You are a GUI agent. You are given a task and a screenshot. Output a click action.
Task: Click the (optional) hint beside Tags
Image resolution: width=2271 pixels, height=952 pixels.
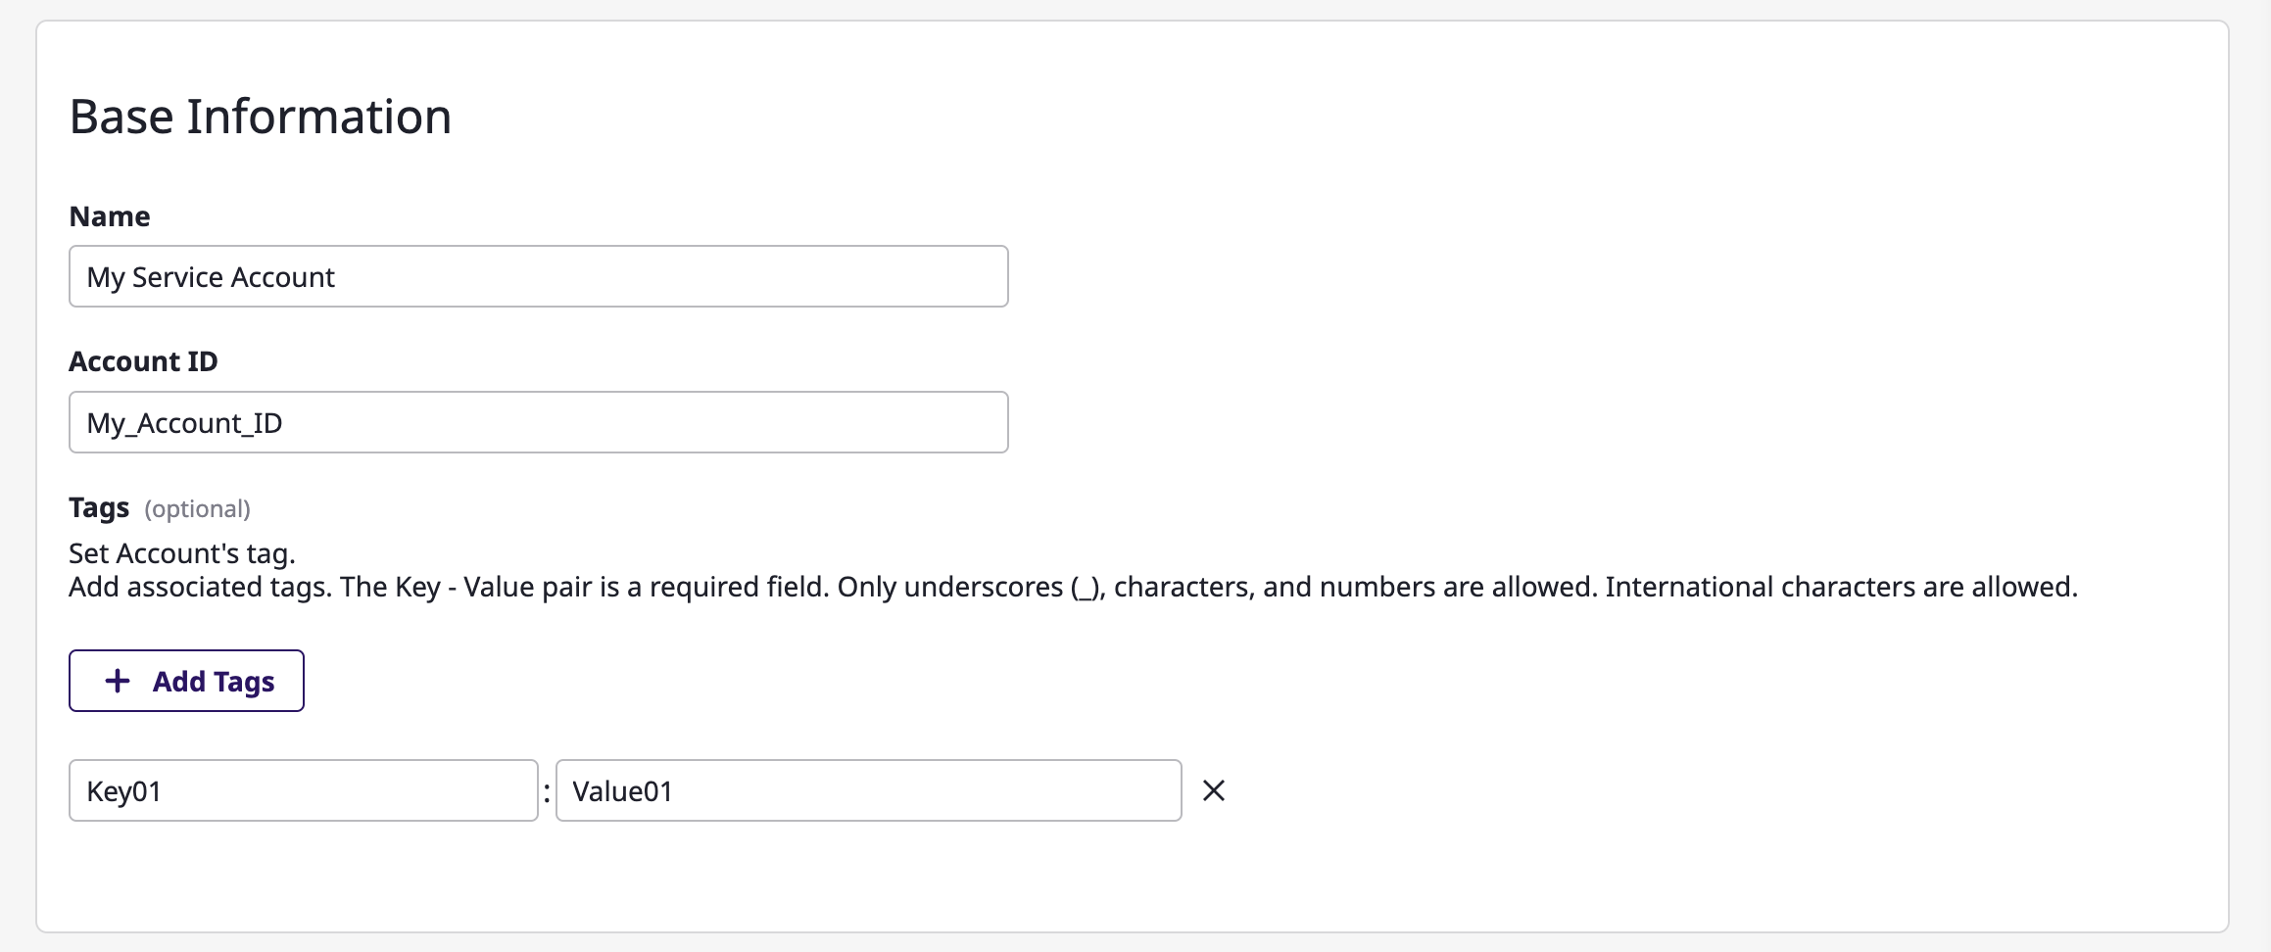click(197, 509)
